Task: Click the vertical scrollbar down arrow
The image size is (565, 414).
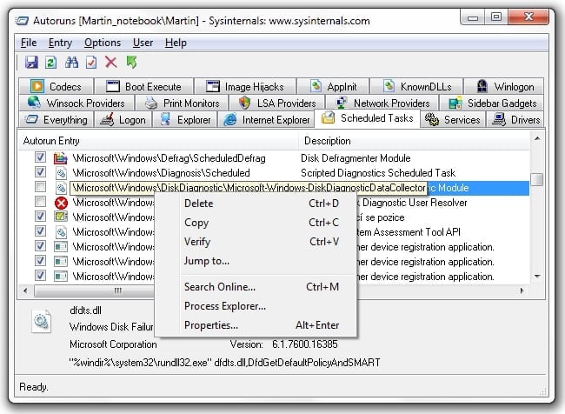Action: [x=537, y=277]
